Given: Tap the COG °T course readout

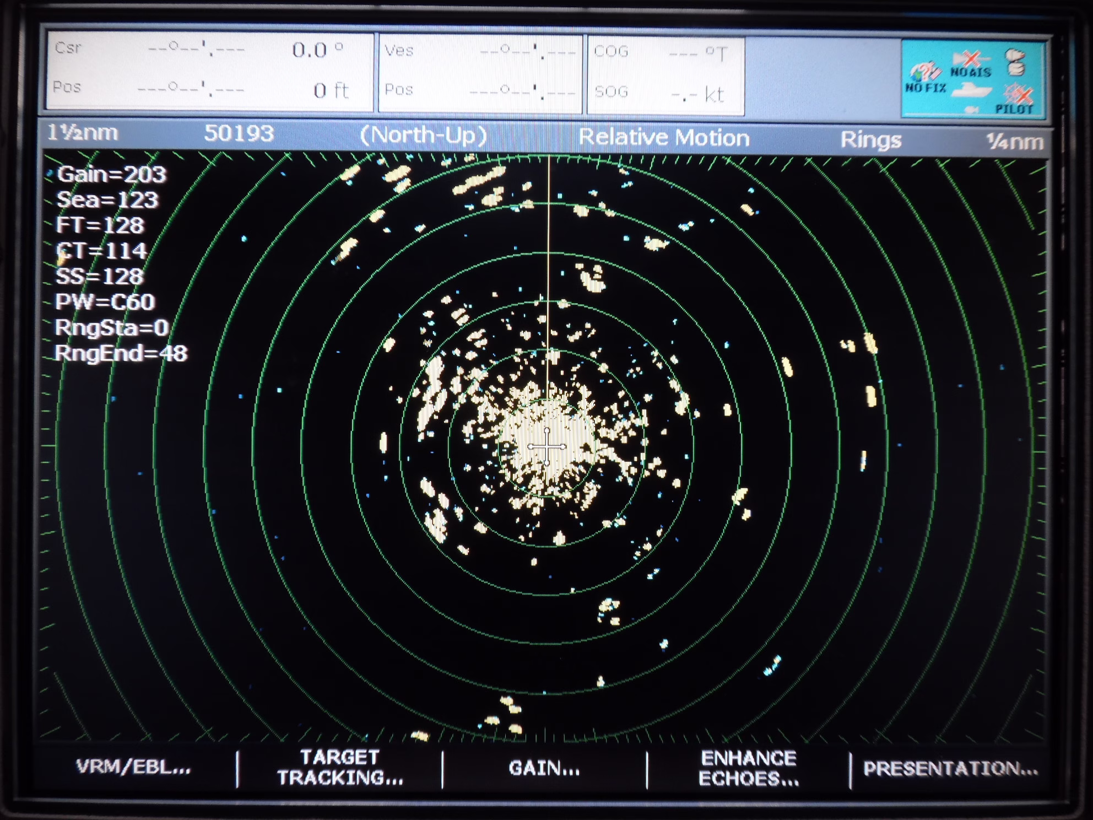Looking at the screenshot, I should (x=661, y=52).
